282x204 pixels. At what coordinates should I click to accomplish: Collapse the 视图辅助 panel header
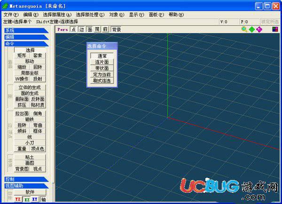click(x=26, y=186)
